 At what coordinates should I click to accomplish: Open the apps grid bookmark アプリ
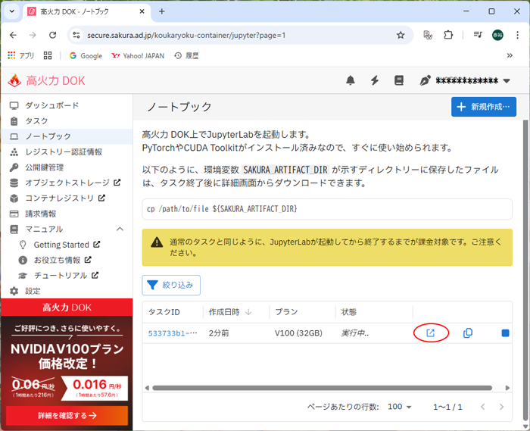[x=20, y=55]
